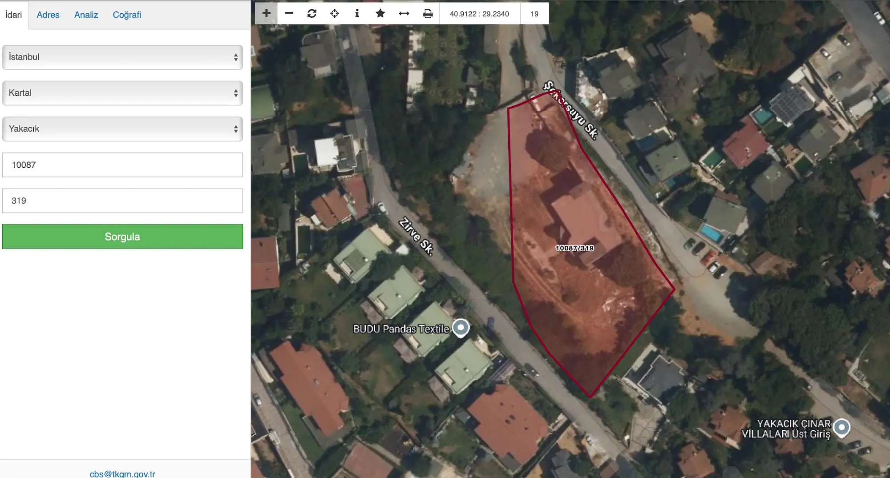Click the Sekersuyu Sk. street label
This screenshot has width=890, height=478.
(571, 110)
